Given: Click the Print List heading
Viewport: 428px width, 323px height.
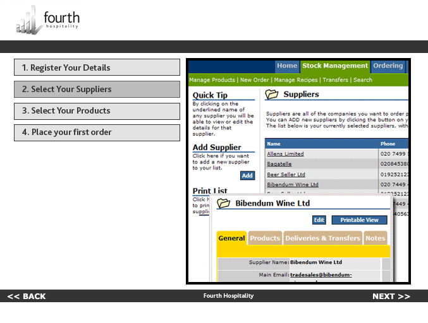Looking at the screenshot, I should coord(210,191).
